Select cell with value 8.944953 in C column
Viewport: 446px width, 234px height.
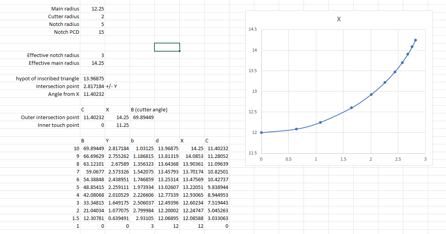[x=217, y=195]
